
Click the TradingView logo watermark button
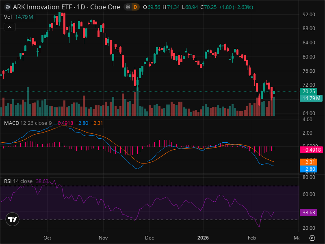click(13, 219)
